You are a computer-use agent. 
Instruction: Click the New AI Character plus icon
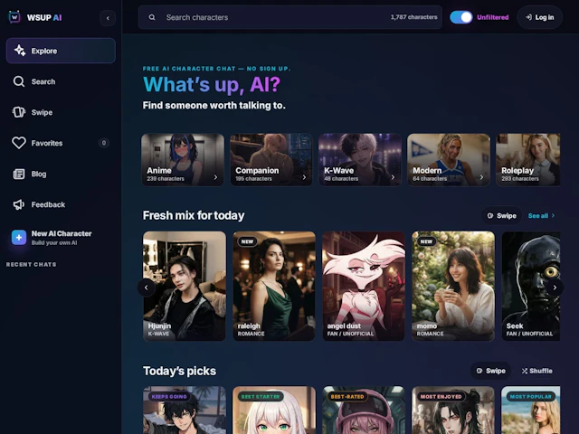click(x=19, y=237)
